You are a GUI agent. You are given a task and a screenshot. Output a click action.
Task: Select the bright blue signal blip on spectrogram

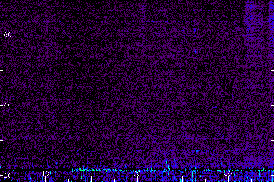[195, 51]
